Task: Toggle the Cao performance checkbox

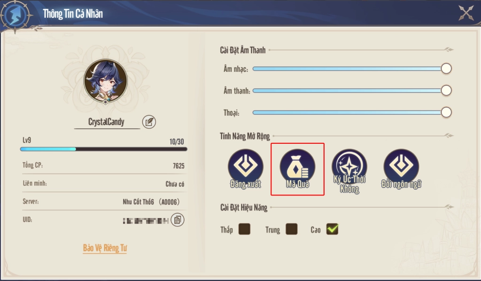Action: point(332,229)
